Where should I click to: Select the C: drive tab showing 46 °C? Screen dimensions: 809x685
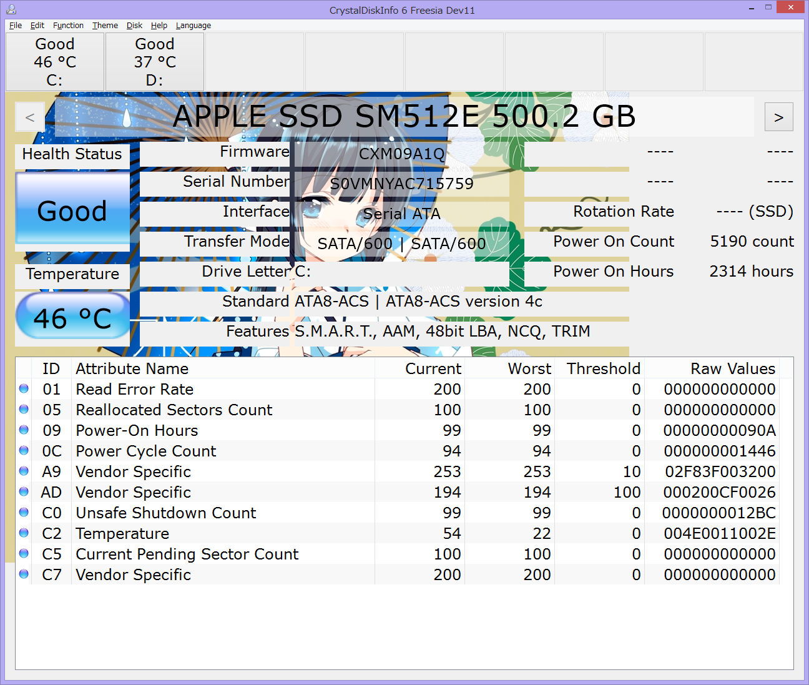(55, 62)
